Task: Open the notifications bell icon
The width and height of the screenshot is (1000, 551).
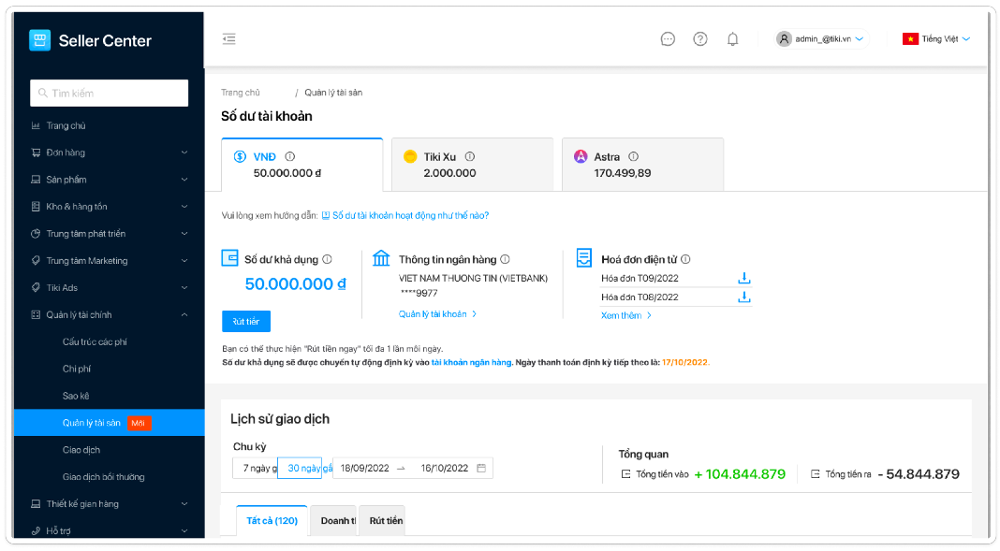Action: tap(733, 39)
